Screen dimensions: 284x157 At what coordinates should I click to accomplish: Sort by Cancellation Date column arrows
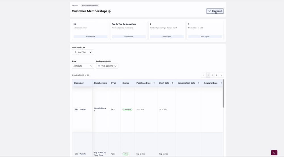point(199,83)
